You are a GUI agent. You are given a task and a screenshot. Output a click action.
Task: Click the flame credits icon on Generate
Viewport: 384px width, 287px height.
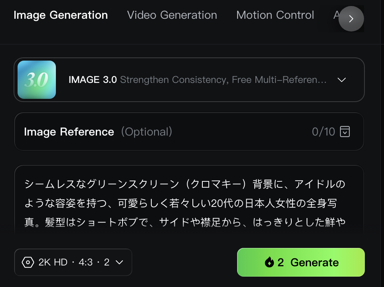coord(269,262)
